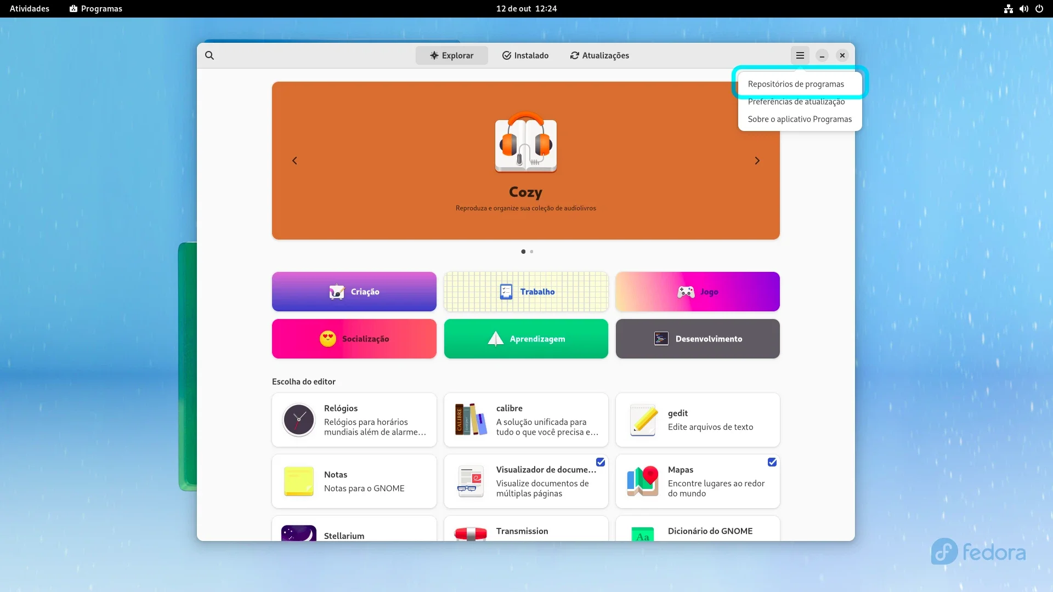
Task: Click the volume speaker icon in top bar
Action: [x=1024, y=9]
